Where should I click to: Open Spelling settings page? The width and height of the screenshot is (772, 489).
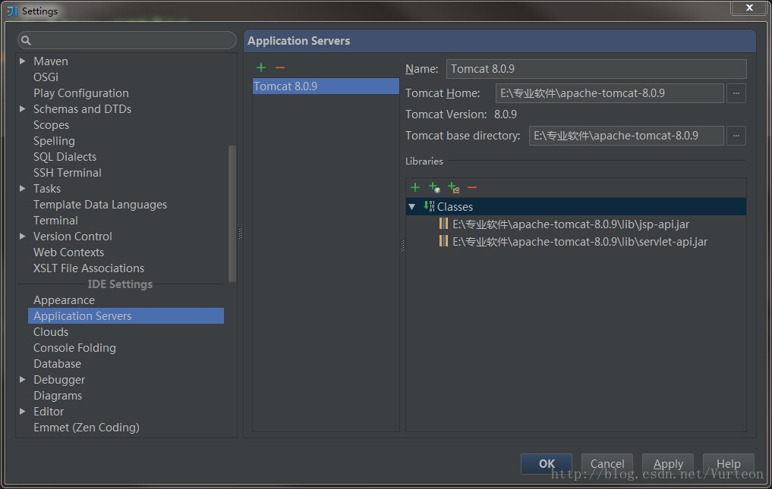(54, 141)
